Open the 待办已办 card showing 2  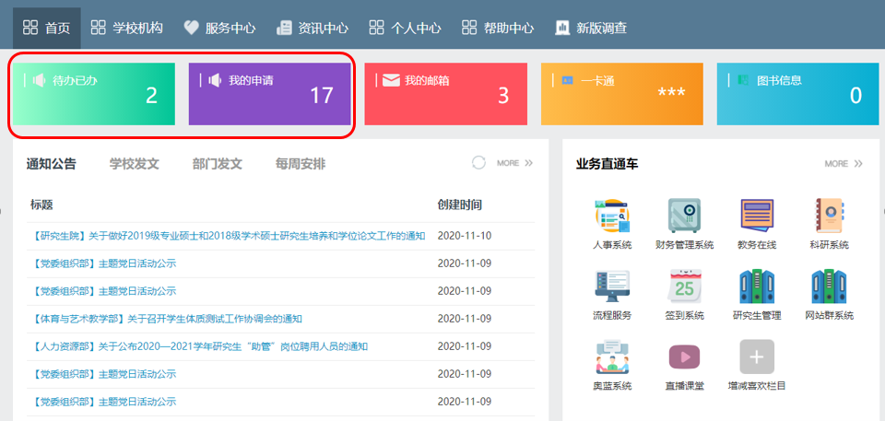(94, 94)
